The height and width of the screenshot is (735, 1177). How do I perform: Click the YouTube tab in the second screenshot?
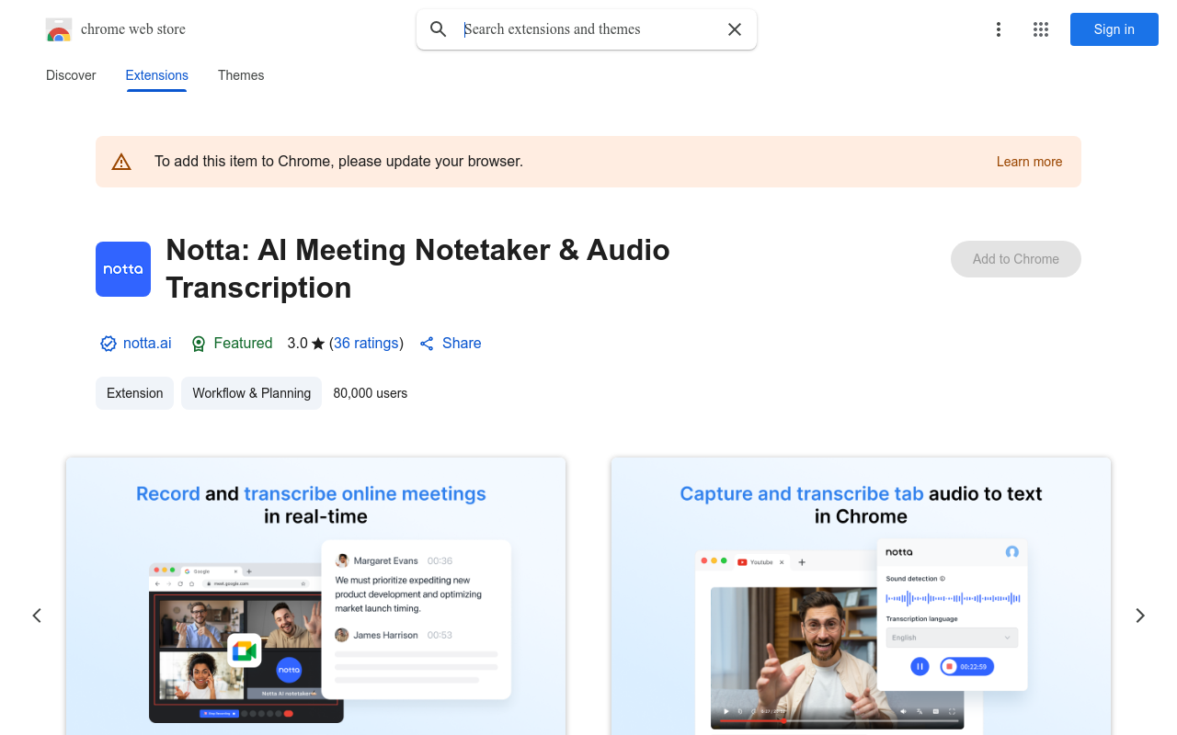[760, 561]
